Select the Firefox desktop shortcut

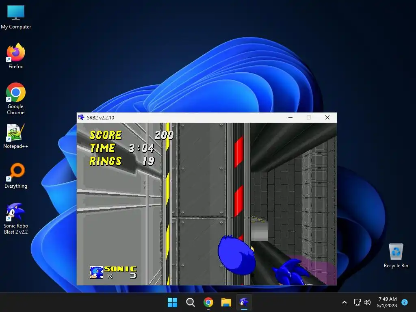[x=16, y=56]
